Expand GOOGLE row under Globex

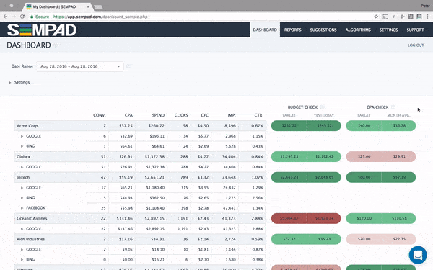click(x=22, y=167)
